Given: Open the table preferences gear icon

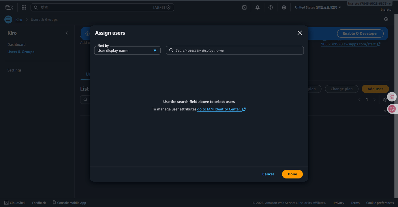Looking at the screenshot, I should [x=385, y=100].
